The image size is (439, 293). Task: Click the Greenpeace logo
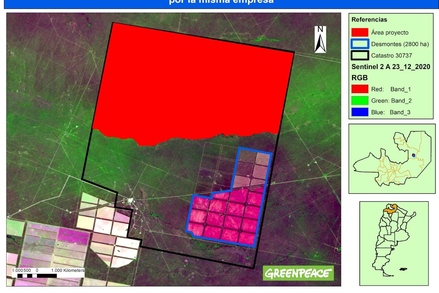click(x=298, y=273)
